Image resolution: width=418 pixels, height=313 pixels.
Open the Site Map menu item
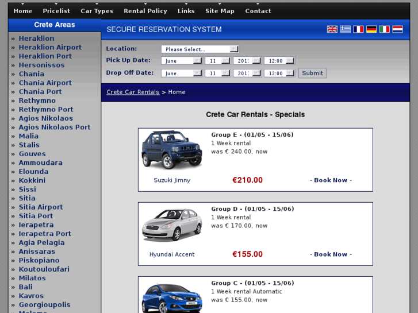220,11
